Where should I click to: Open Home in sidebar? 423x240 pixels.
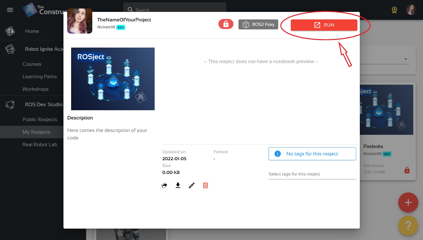(32, 31)
